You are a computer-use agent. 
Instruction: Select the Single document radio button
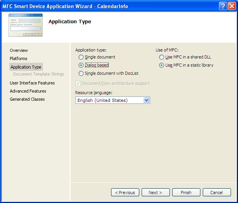tap(81, 57)
